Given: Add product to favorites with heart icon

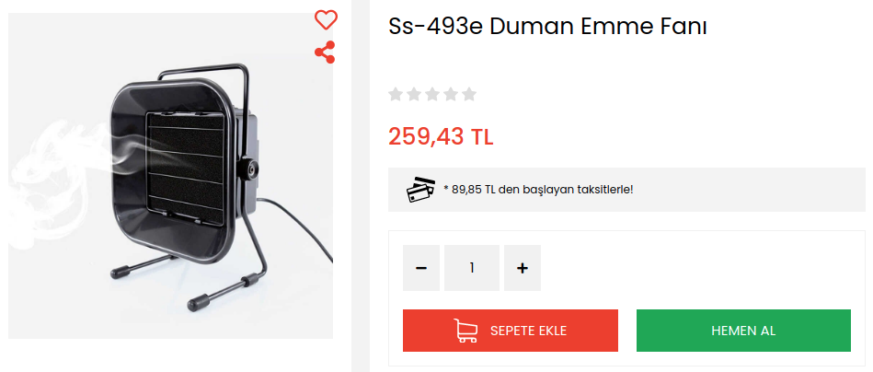Looking at the screenshot, I should point(326,20).
